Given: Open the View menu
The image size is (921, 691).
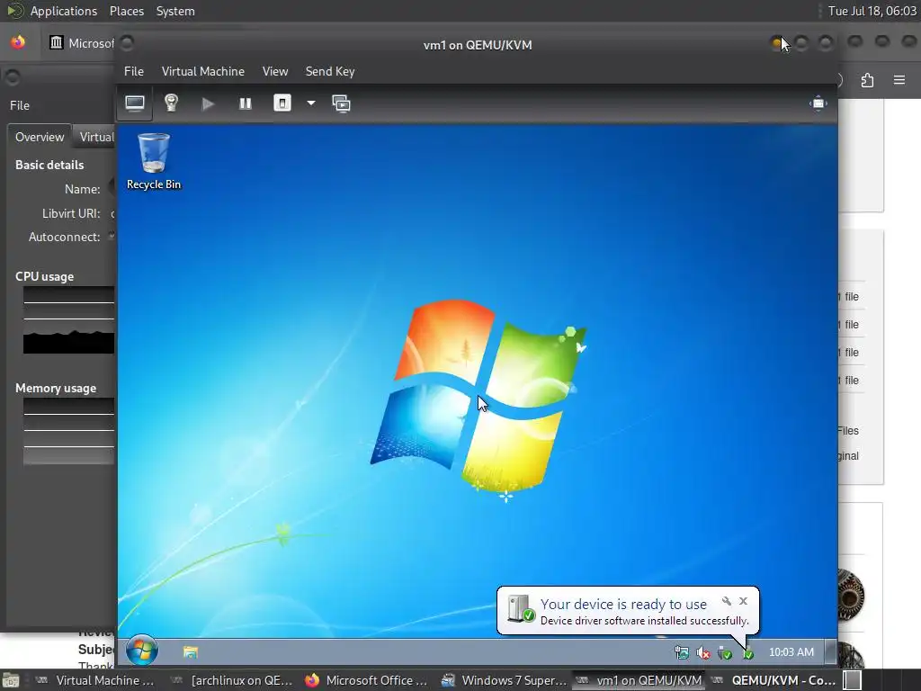Looking at the screenshot, I should [275, 71].
